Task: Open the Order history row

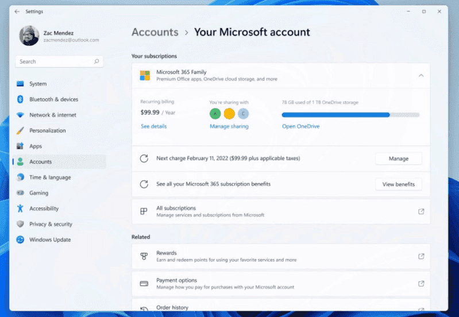Action: 281,305
